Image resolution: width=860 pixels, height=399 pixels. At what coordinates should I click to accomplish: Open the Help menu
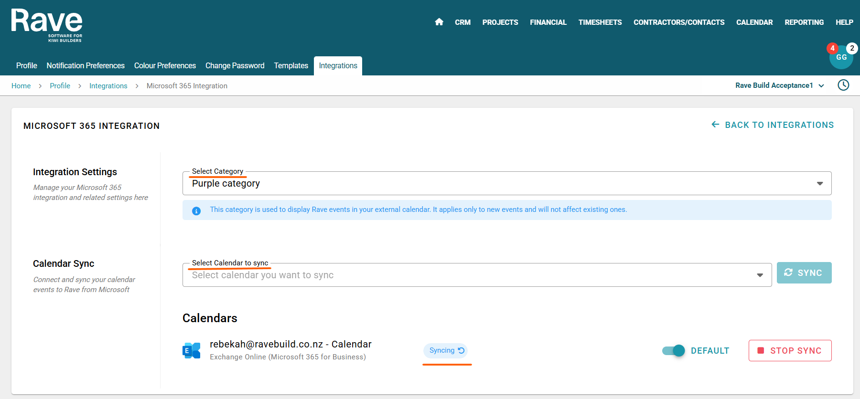pos(844,22)
